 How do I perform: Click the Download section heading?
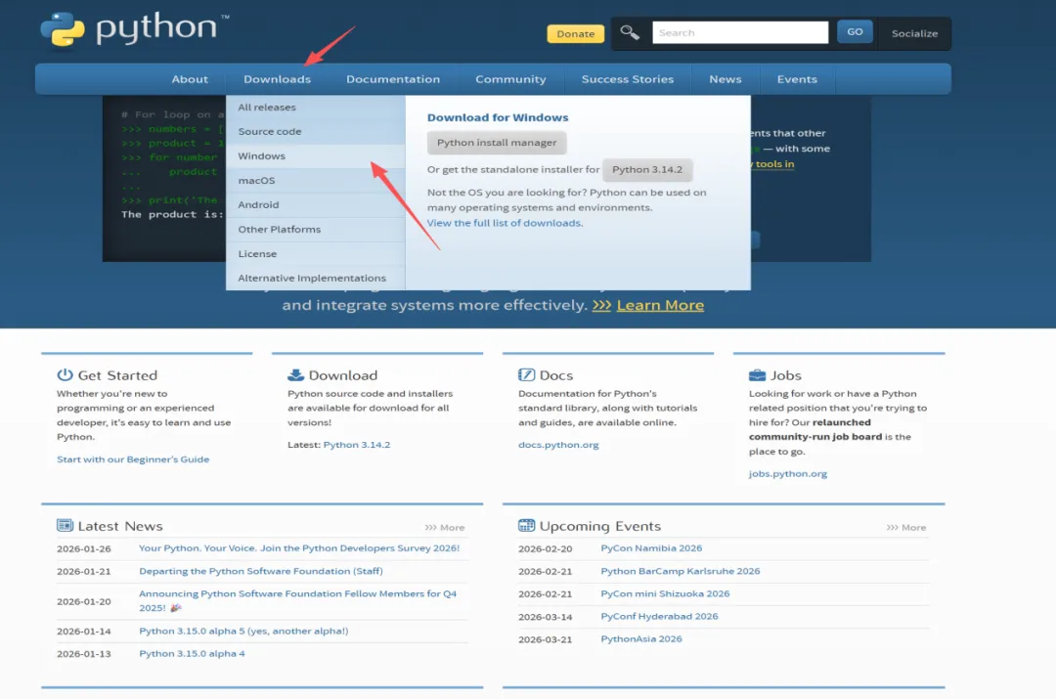(343, 375)
